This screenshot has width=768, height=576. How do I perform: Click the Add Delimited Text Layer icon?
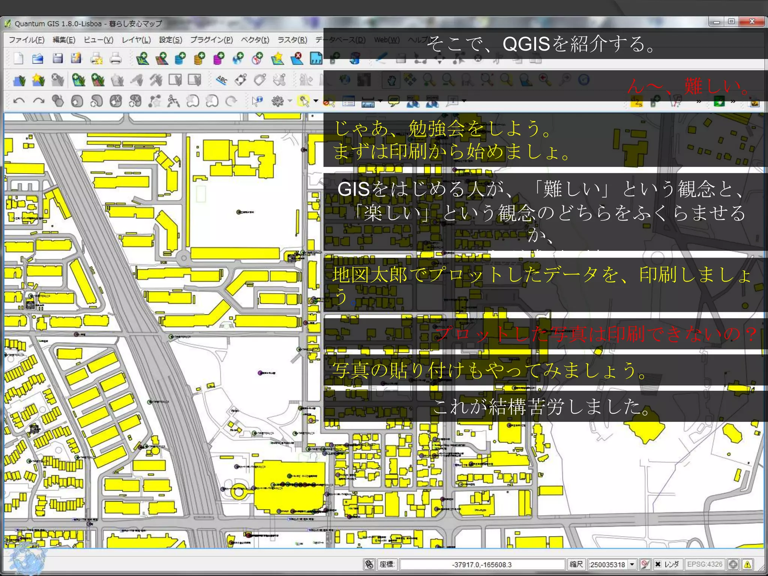click(316, 58)
